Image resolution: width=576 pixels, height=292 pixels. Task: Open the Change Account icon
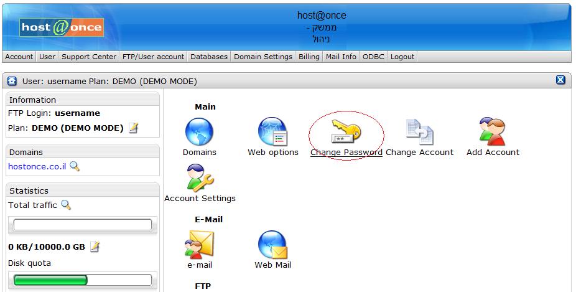point(419,132)
